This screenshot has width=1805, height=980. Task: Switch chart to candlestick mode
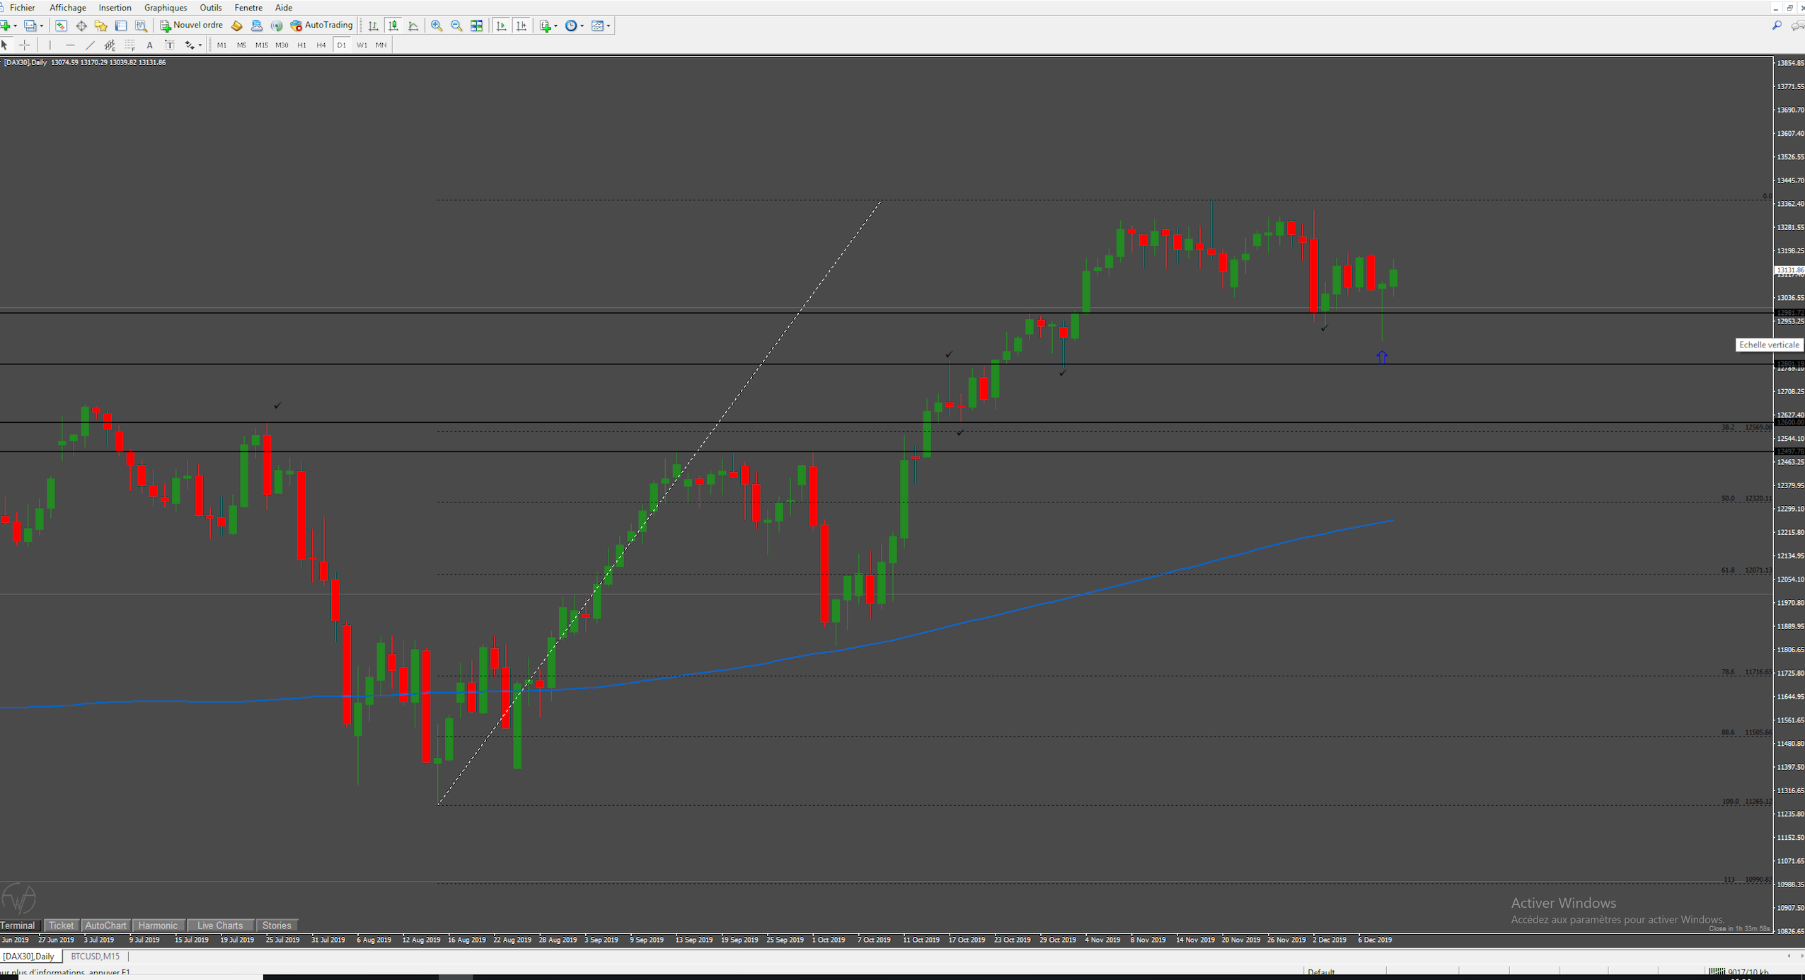[x=393, y=25]
